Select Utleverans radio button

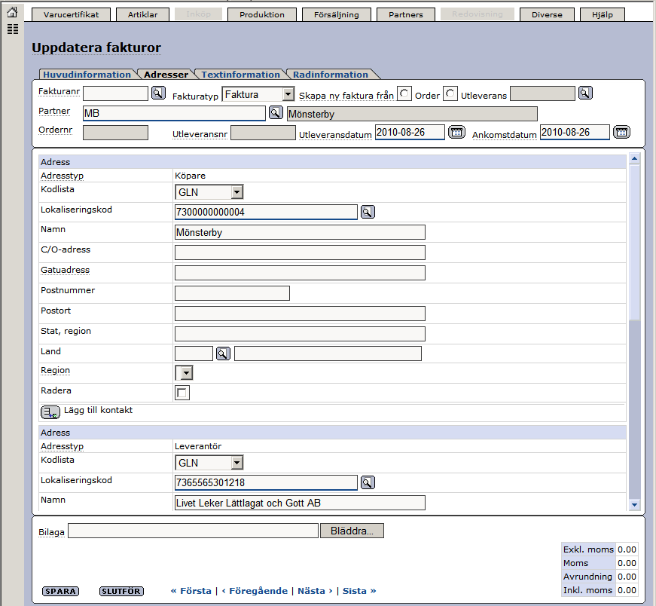(x=450, y=93)
